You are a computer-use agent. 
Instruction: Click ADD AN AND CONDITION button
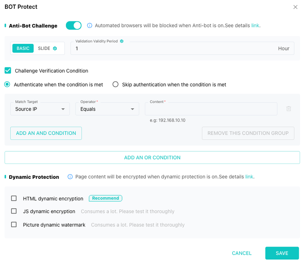pos(46,133)
